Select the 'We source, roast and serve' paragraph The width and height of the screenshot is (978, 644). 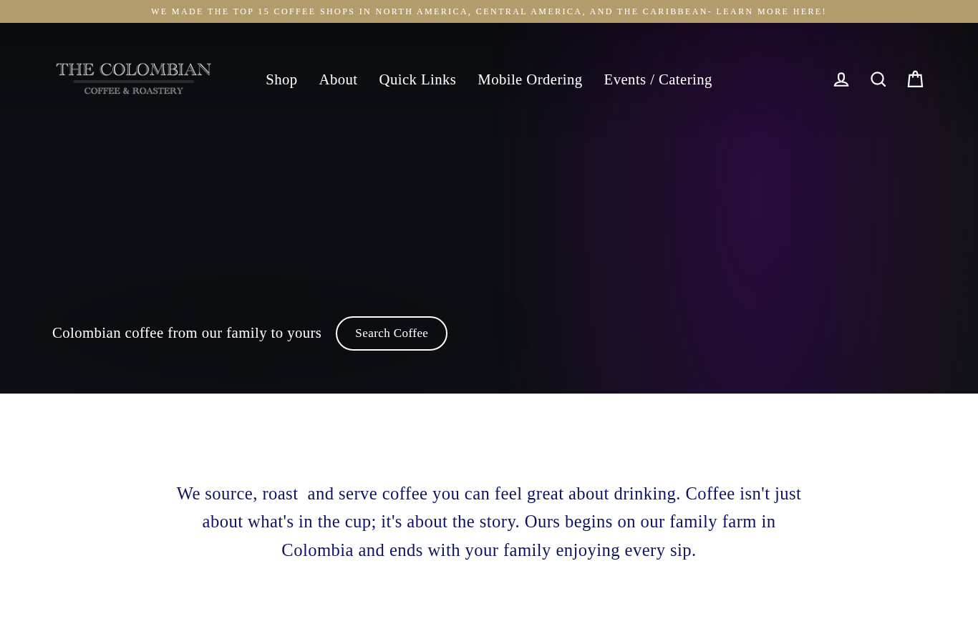pyautogui.click(x=489, y=522)
